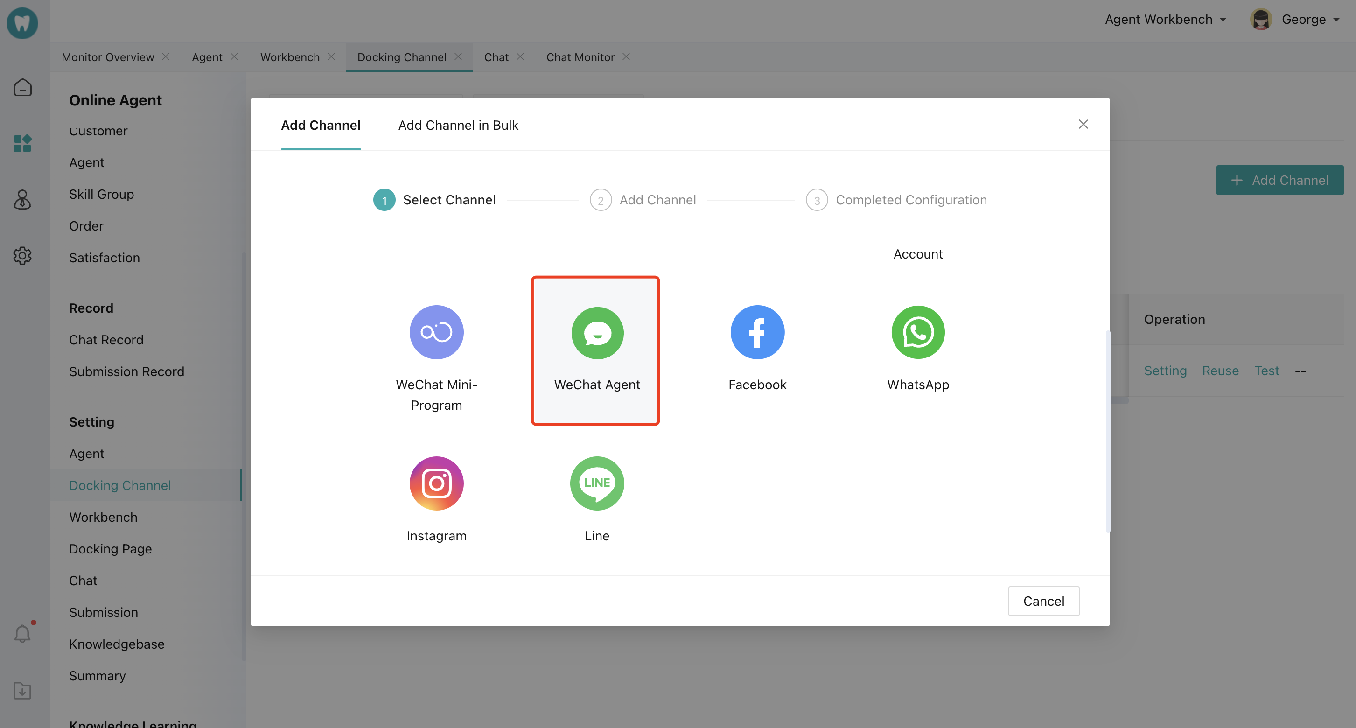This screenshot has height=728, width=1356.
Task: Close the Docking Channel tab
Action: point(458,56)
